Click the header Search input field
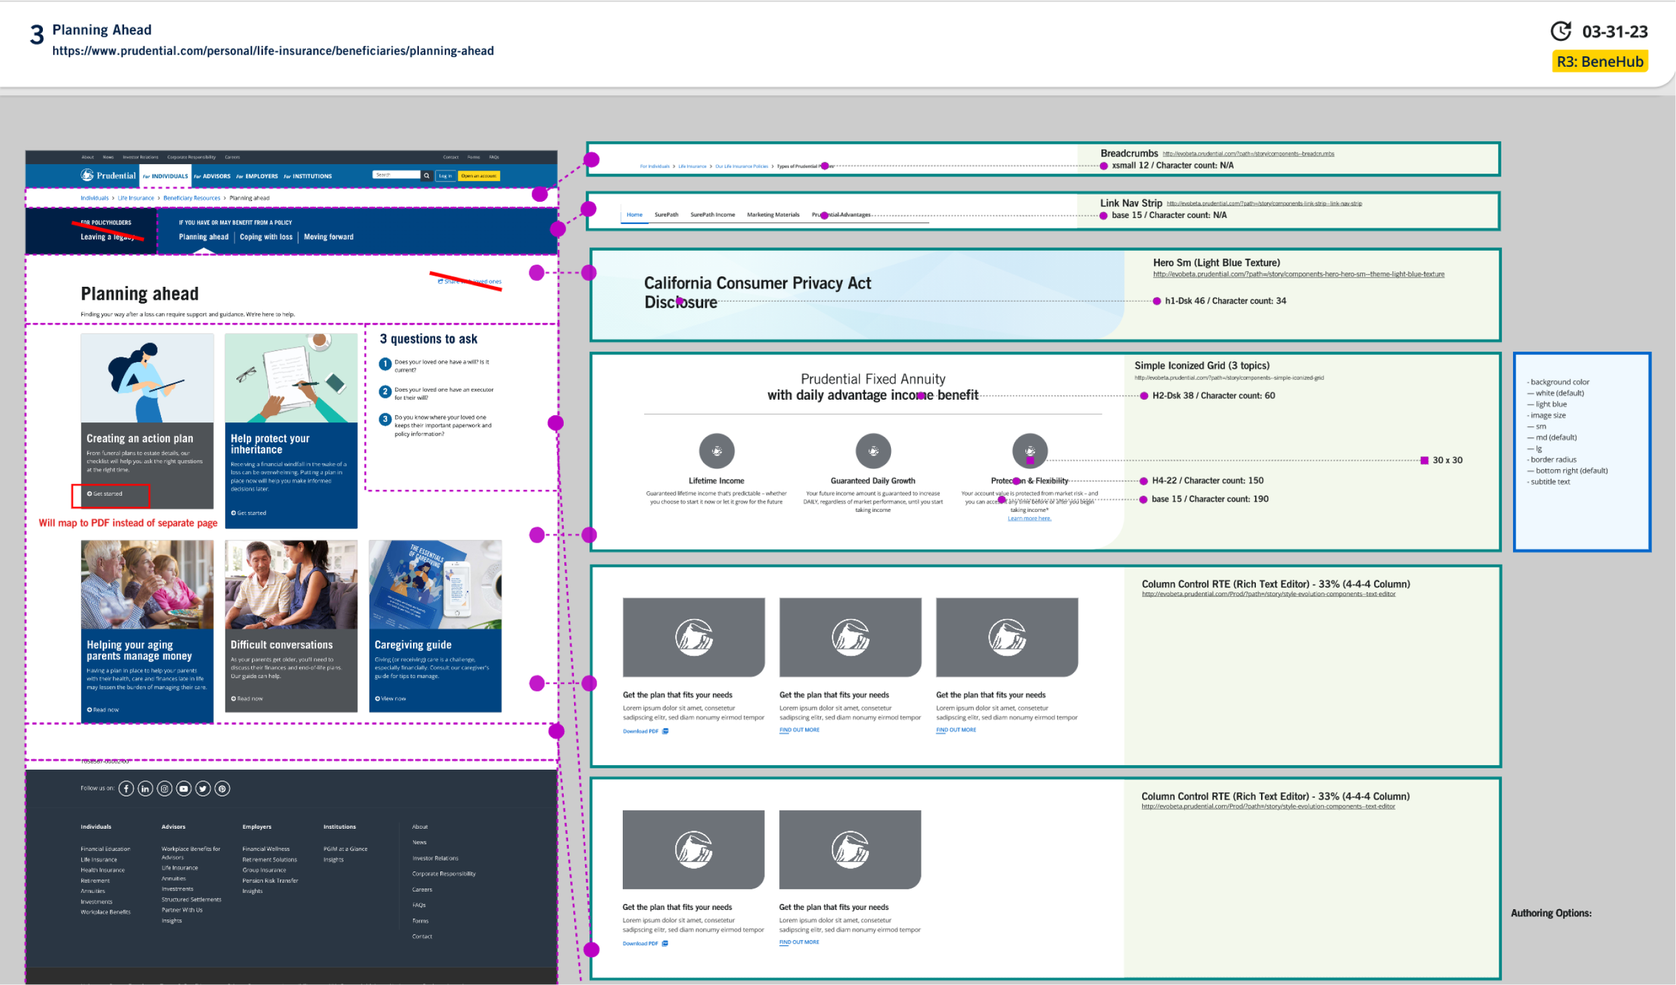 point(396,175)
